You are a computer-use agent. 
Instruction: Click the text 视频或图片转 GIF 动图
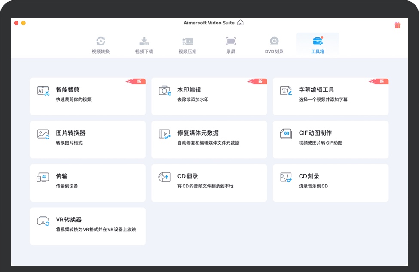(x=321, y=143)
